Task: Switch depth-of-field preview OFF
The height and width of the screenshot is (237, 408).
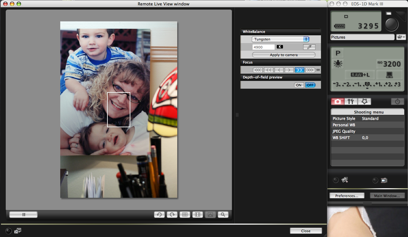Action: point(310,85)
